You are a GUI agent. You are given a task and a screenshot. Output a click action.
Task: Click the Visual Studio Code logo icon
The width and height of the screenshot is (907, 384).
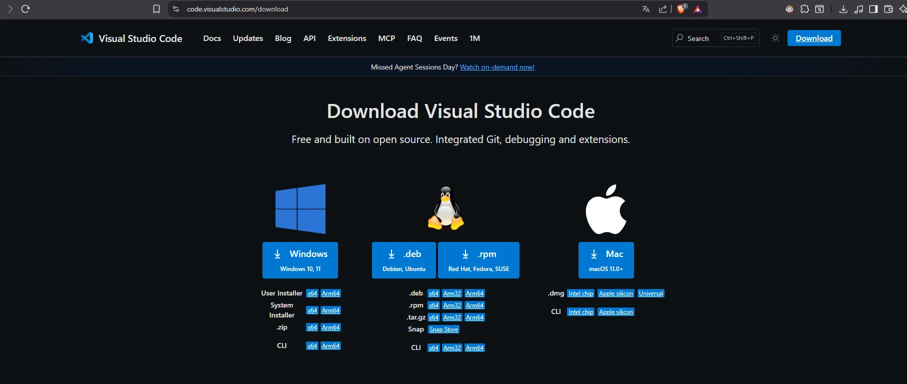click(87, 38)
